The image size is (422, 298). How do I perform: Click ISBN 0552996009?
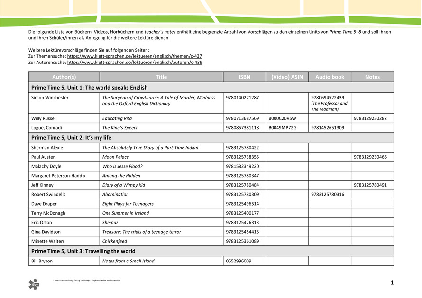coord(239,261)
